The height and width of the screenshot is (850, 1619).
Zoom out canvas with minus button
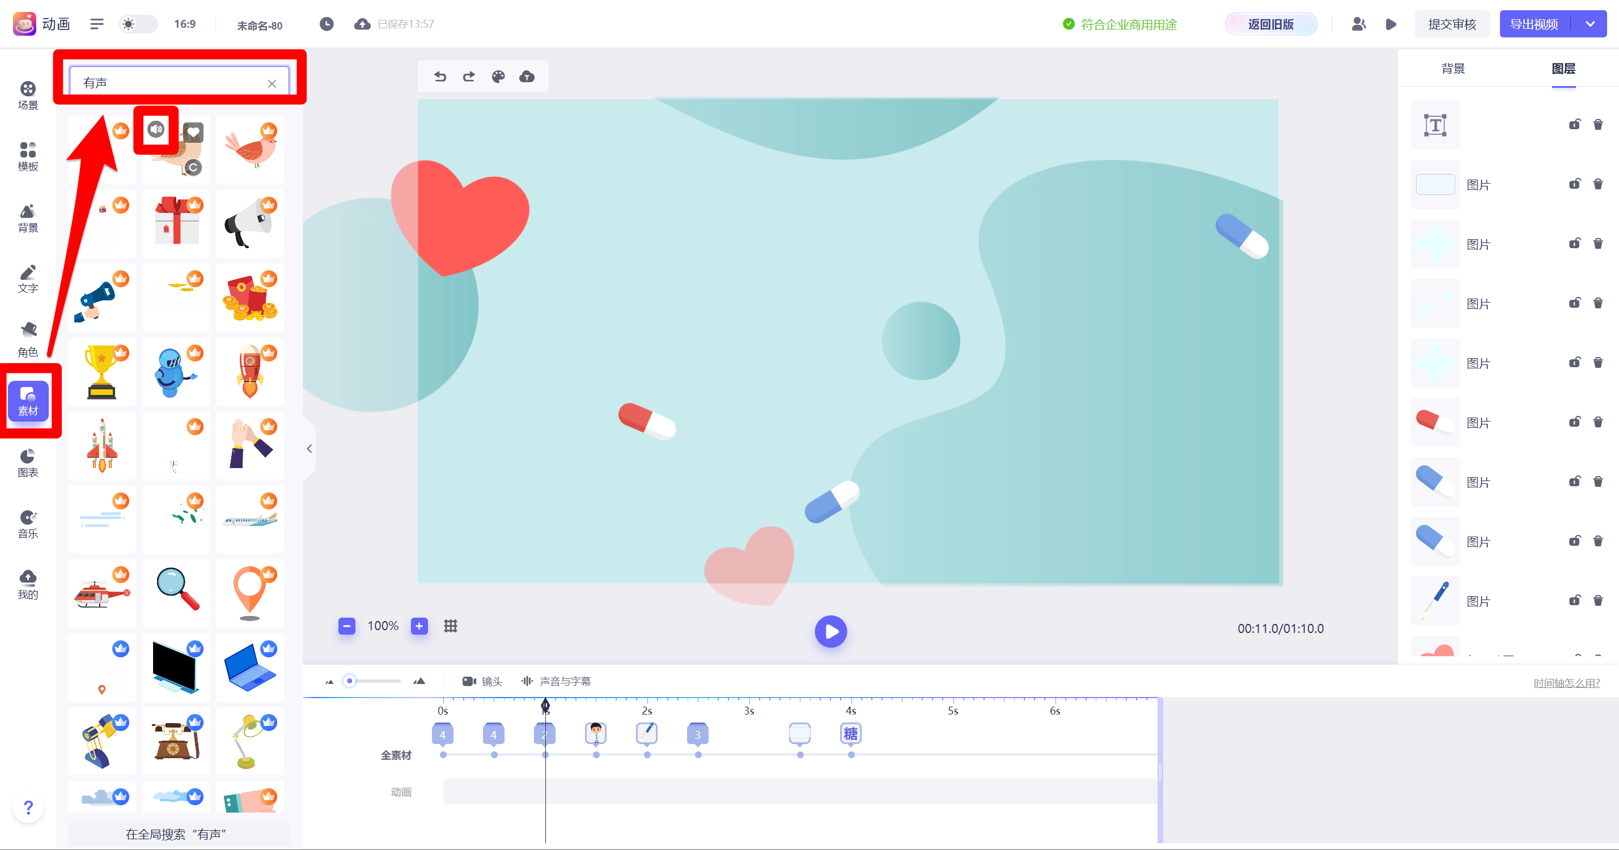[346, 626]
